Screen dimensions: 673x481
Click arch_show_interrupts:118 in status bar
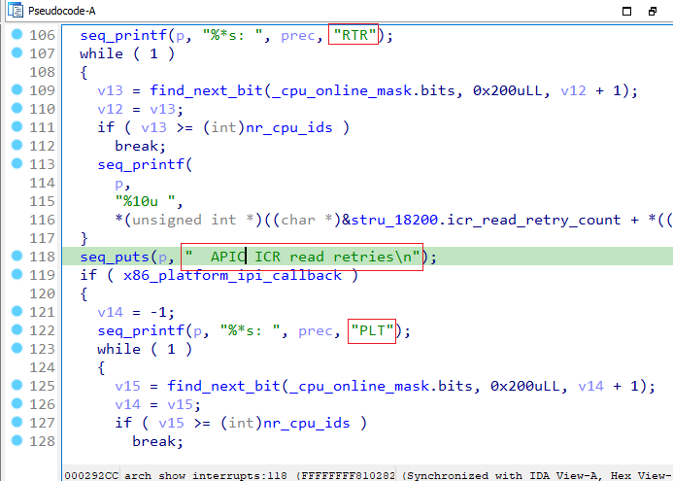pos(205,475)
